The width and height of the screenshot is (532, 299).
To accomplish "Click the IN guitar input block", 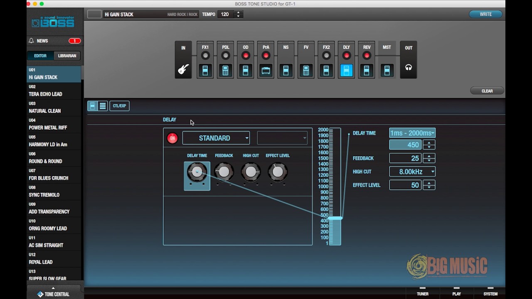I will click(x=183, y=60).
